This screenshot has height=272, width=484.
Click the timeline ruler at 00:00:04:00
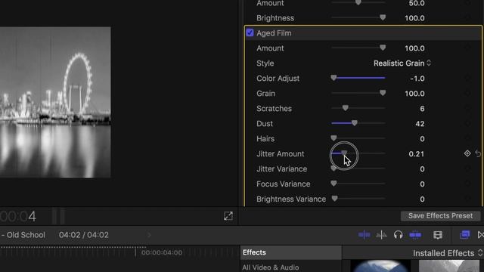point(161,252)
